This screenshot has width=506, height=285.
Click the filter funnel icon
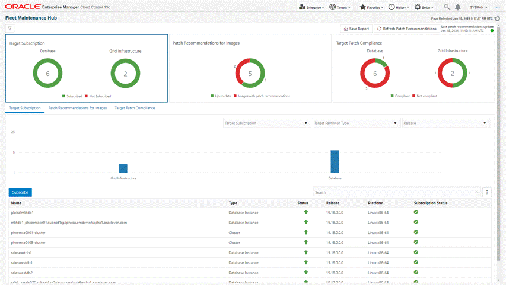point(10,28)
